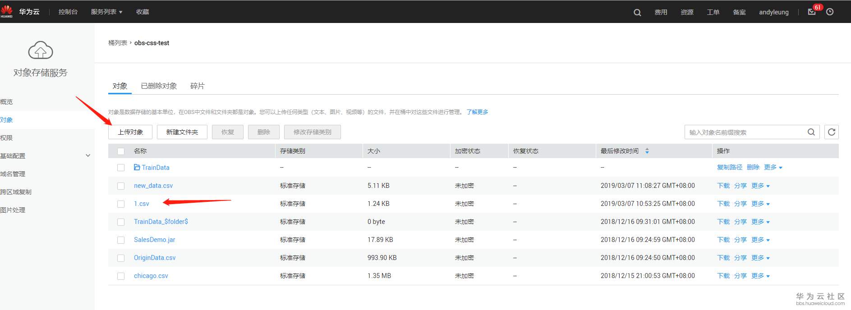Share the OriginData.csv file
Viewport: 851px width, 310px height.
[741, 258]
